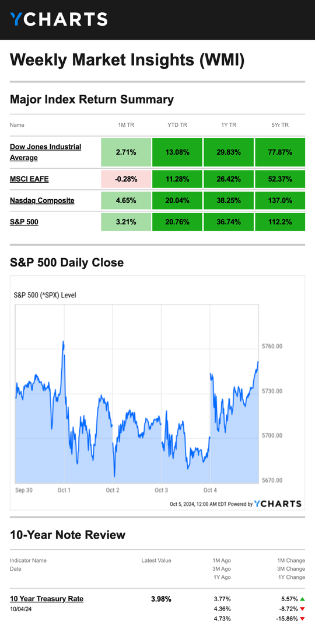Click the 1M TR column header
This screenshot has width=315, height=628.
[127, 125]
